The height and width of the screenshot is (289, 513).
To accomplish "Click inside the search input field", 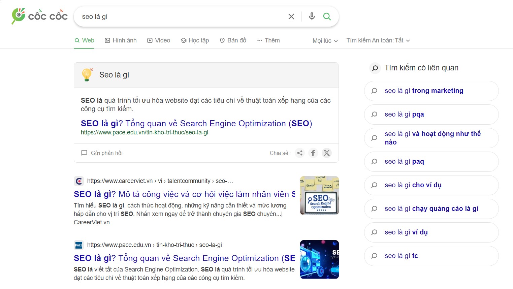I will pyautogui.click(x=182, y=17).
